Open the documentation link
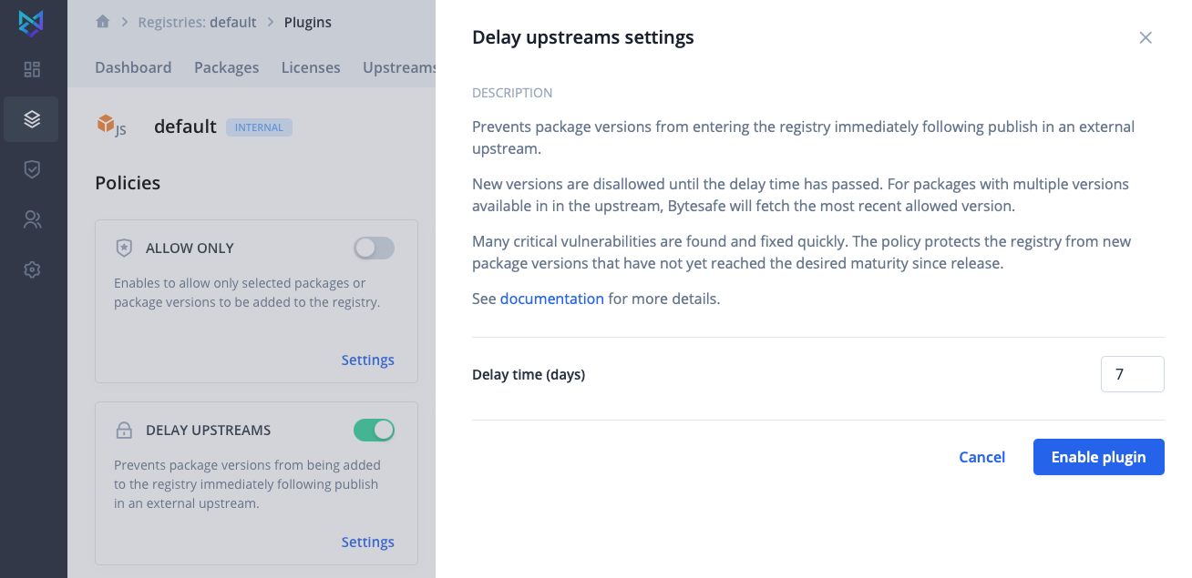Screen dimensions: 1192x578 click(x=552, y=299)
